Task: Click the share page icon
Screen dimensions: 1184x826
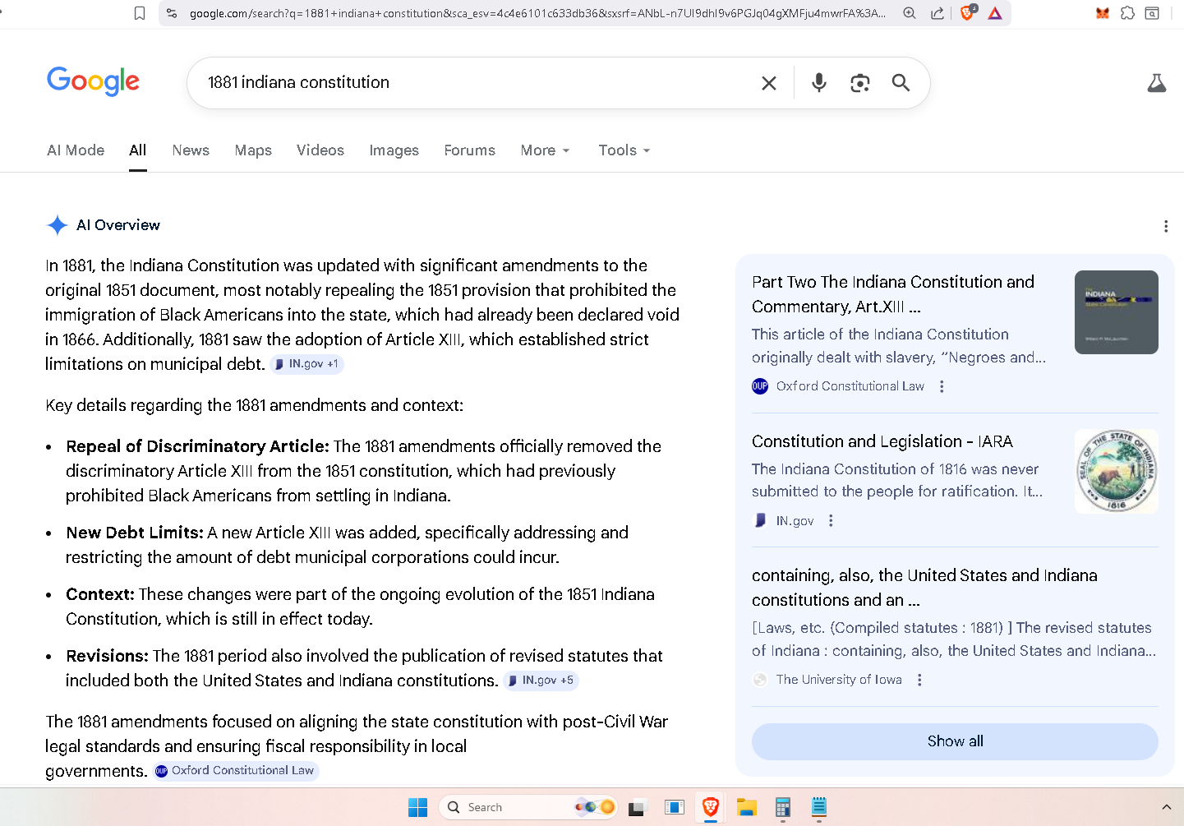Action: tap(937, 13)
